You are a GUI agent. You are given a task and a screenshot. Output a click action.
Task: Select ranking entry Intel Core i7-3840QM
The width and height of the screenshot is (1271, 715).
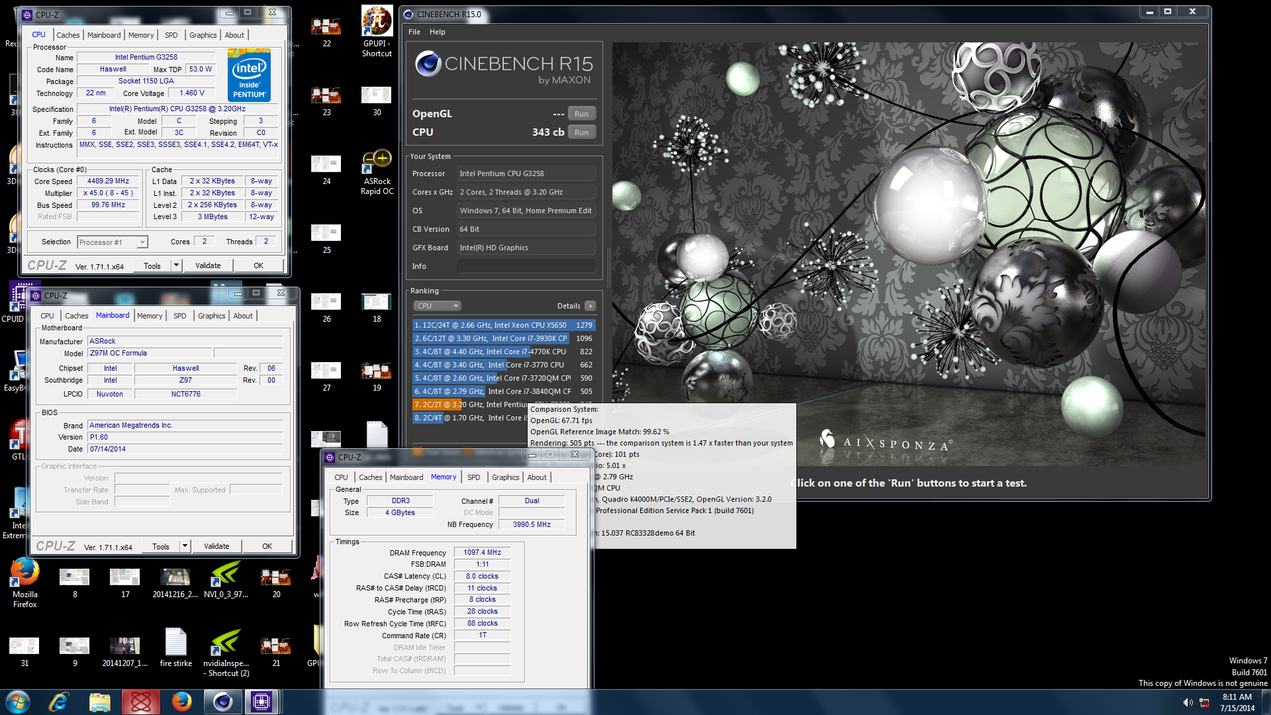pyautogui.click(x=503, y=391)
